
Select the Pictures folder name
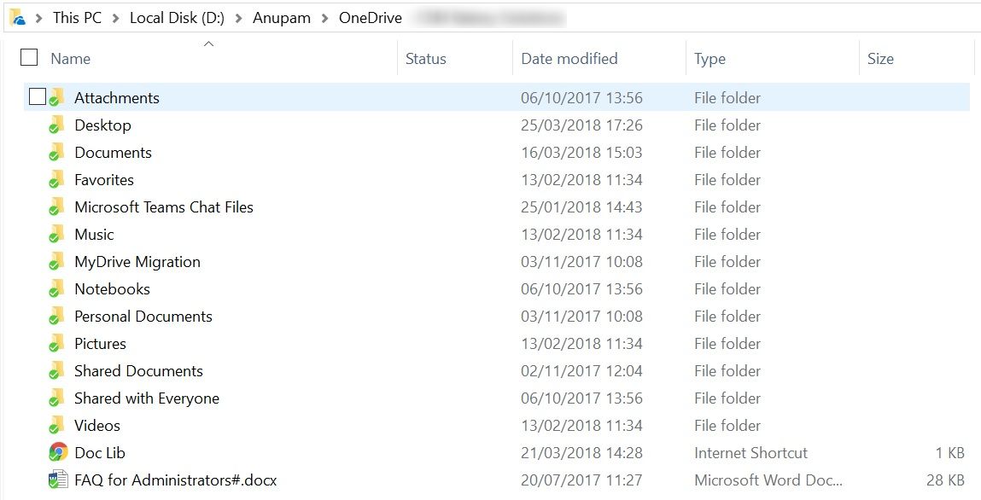(x=100, y=344)
